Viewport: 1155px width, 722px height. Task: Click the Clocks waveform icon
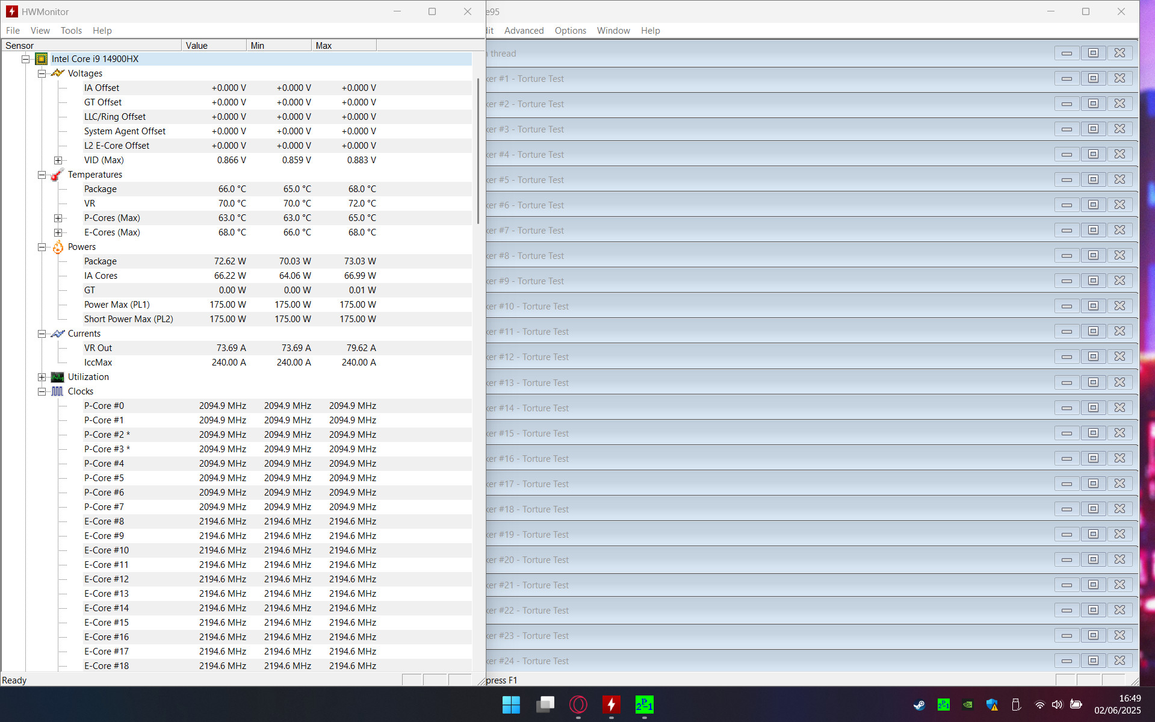pos(57,391)
